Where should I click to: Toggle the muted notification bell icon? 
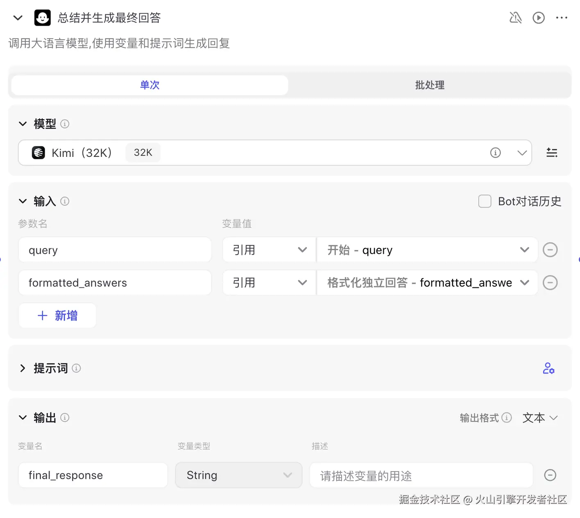(x=515, y=18)
